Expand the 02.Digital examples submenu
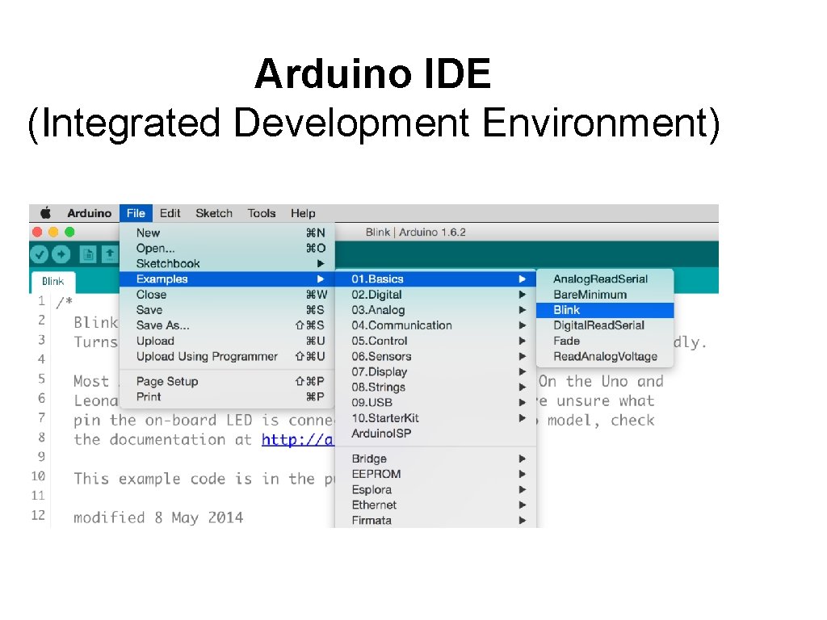827x620 pixels. click(x=435, y=294)
